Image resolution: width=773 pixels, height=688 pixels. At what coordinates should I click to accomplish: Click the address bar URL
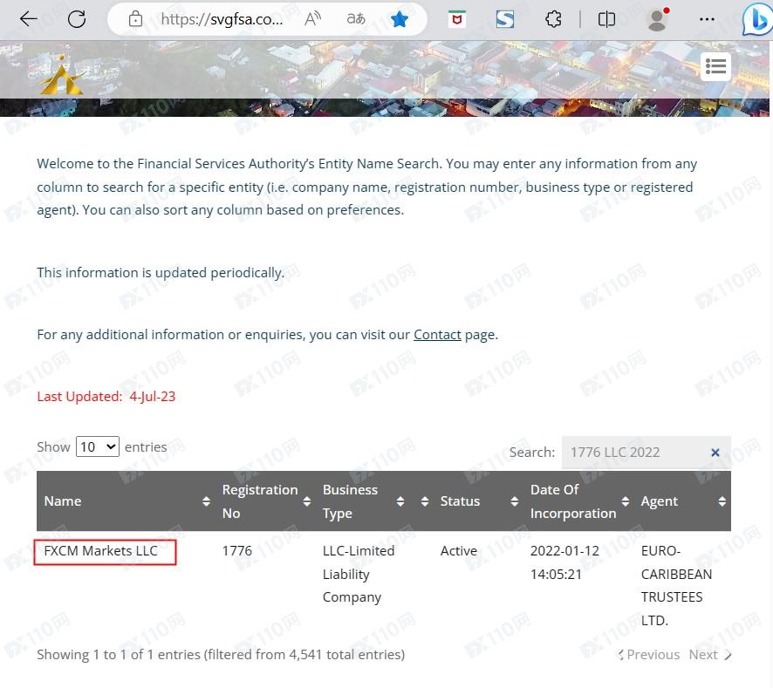click(222, 19)
